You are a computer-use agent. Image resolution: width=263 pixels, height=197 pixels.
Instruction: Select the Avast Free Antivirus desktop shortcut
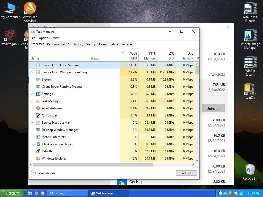click(x=30, y=12)
